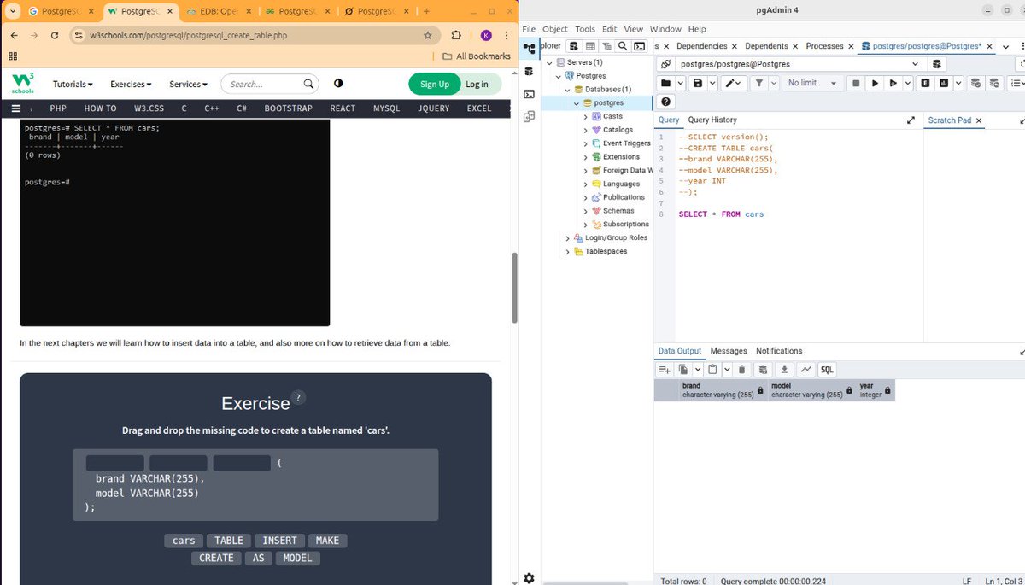Click the Explain Analyze chart icon

click(x=943, y=83)
